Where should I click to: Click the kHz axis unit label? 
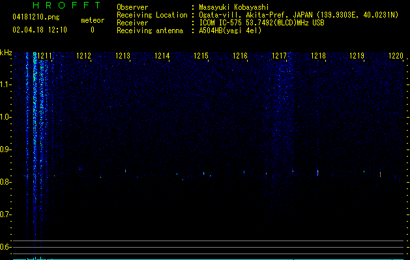click(x=6, y=53)
